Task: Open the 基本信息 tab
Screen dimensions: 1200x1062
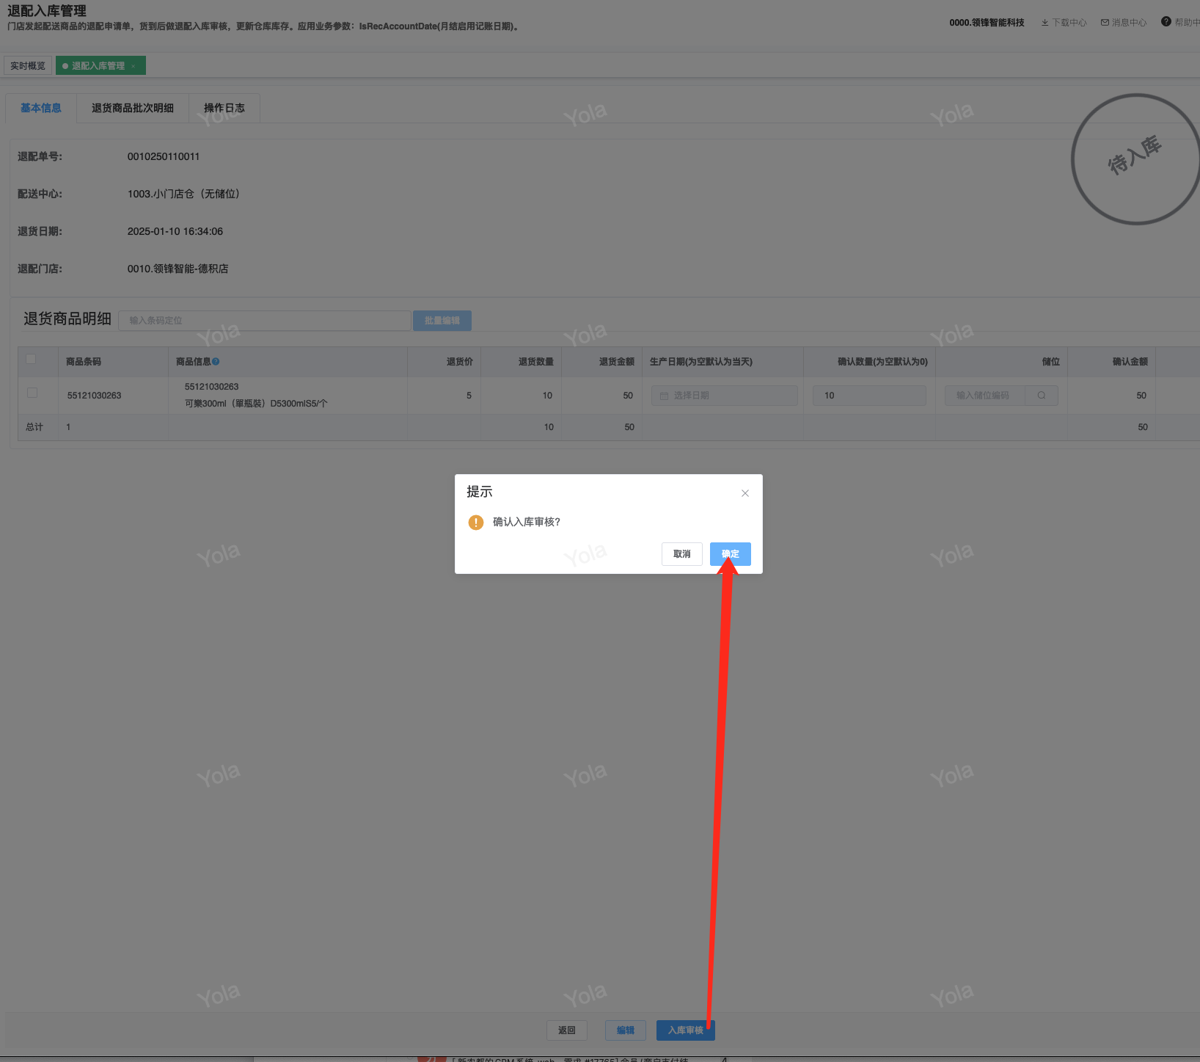Action: point(41,108)
